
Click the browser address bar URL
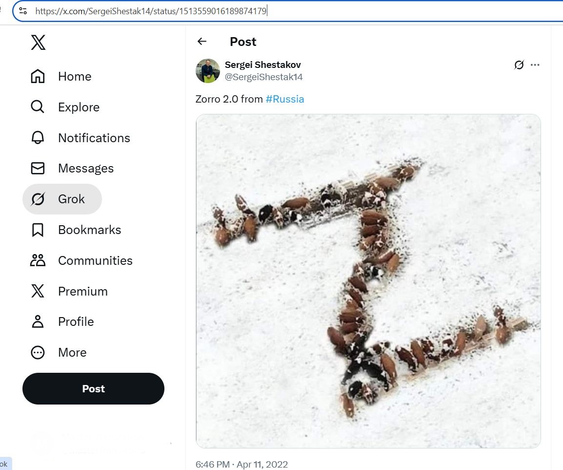point(151,11)
